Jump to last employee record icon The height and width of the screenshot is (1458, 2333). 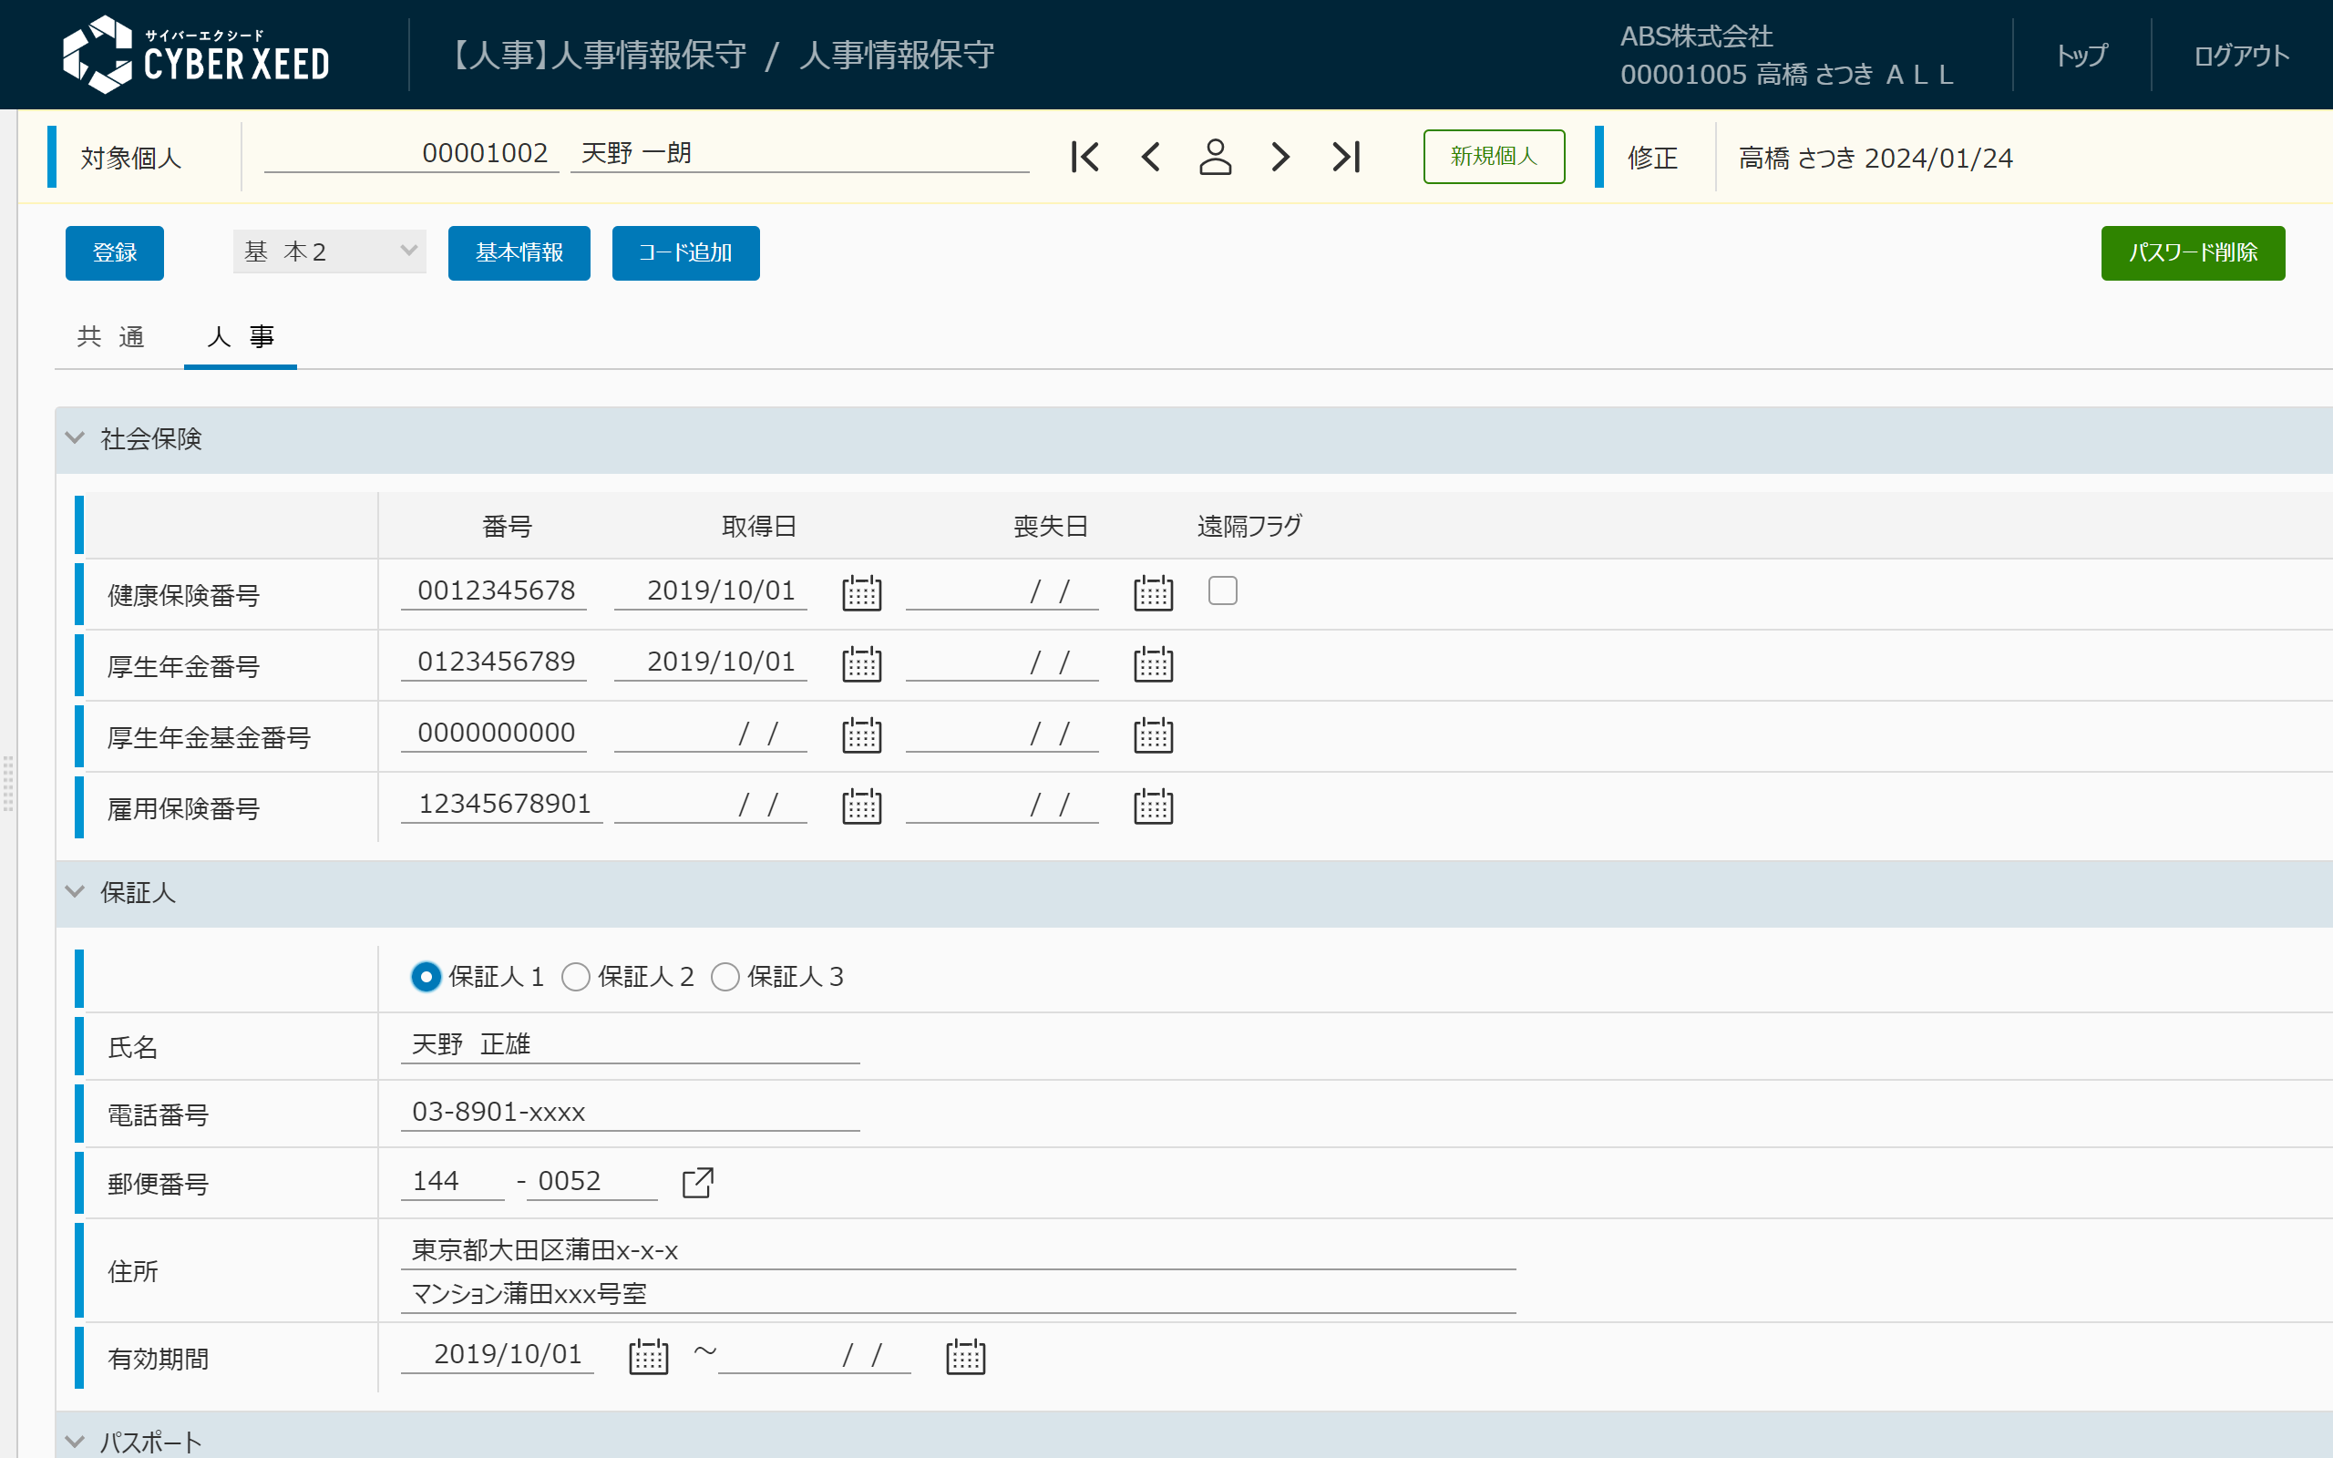pyautogui.click(x=1346, y=156)
